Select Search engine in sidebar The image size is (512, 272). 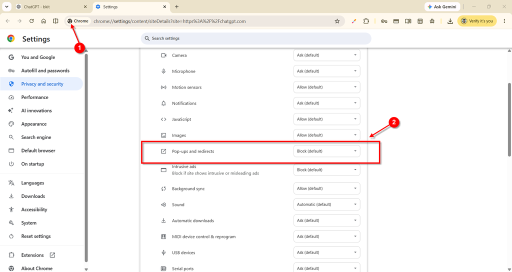[x=41, y=137]
